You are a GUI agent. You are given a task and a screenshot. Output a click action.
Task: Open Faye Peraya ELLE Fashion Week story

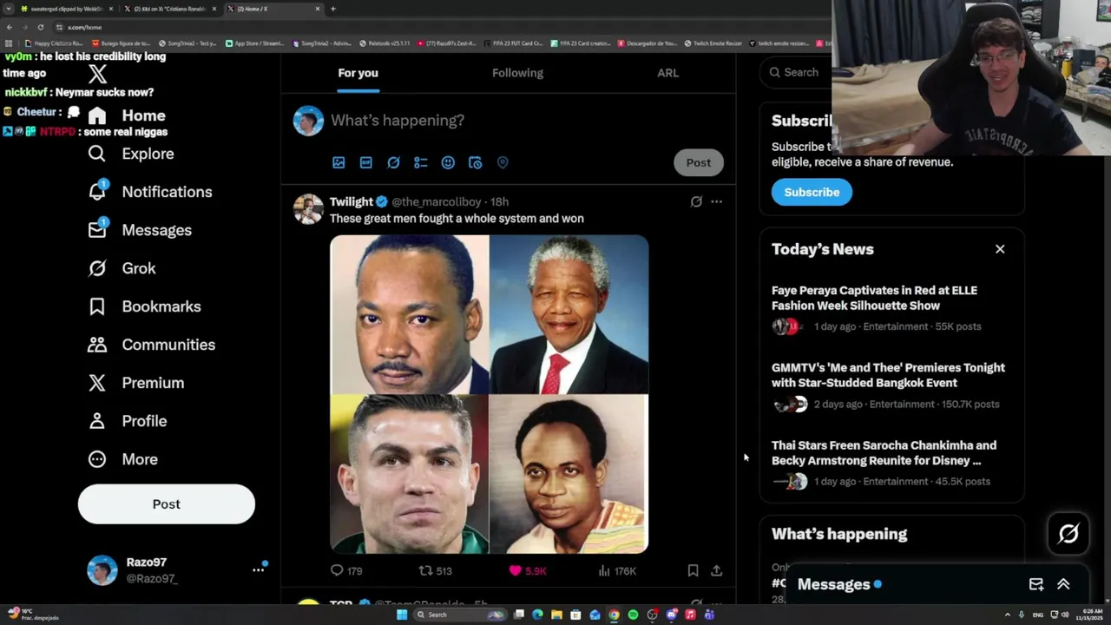tap(891, 308)
